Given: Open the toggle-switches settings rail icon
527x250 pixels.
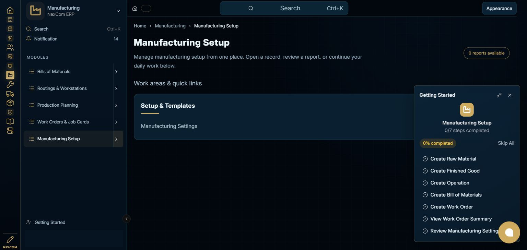Looking at the screenshot, I should click(10, 131).
